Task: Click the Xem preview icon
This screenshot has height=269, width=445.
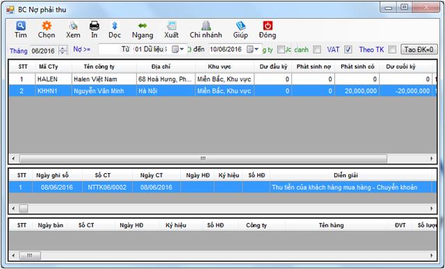Action: [73, 26]
